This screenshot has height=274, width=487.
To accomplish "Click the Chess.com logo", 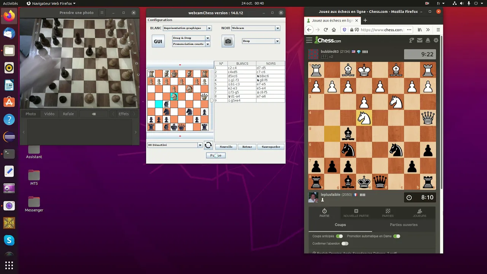I will 327,40.
